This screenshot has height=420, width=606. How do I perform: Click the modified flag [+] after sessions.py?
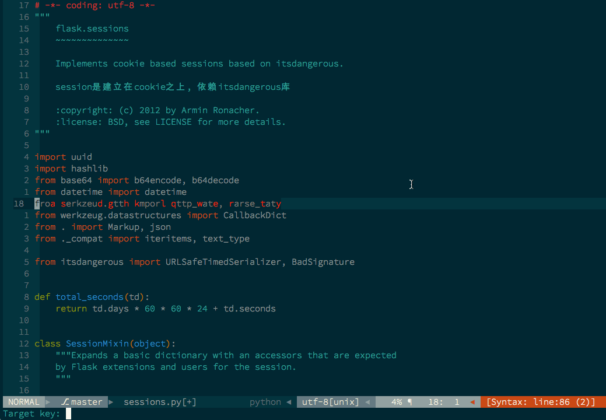[x=188, y=402]
